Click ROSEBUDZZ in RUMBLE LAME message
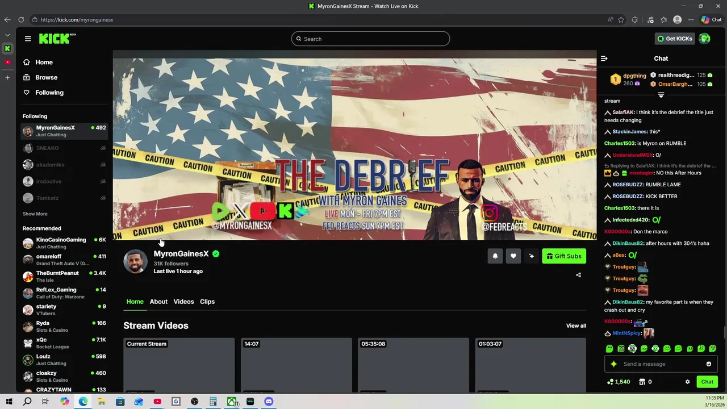 [627, 185]
